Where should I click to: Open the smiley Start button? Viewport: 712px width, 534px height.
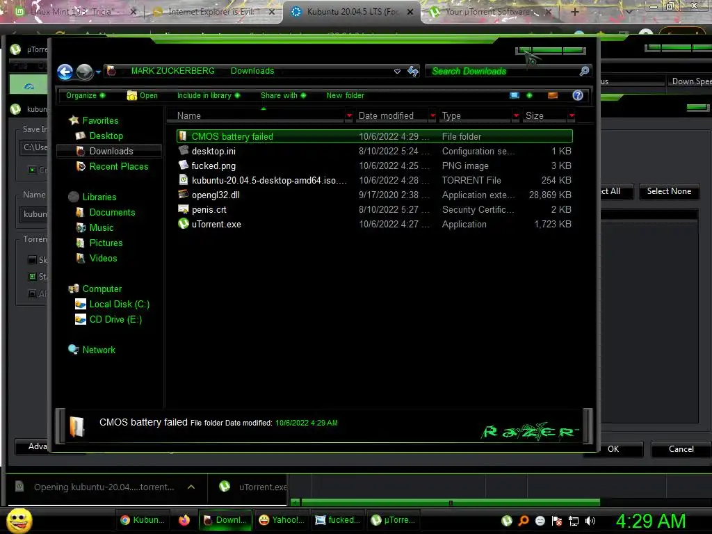click(19, 520)
